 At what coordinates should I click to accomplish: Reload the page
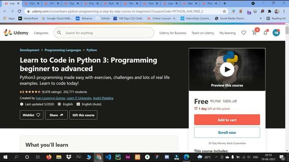19,11
